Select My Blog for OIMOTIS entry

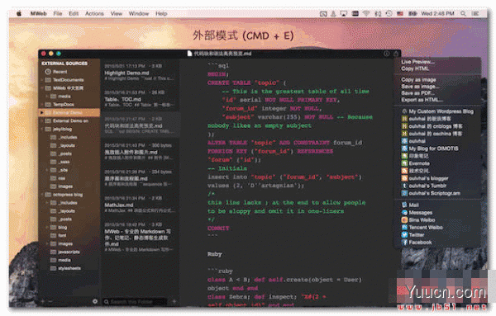(x=430, y=149)
